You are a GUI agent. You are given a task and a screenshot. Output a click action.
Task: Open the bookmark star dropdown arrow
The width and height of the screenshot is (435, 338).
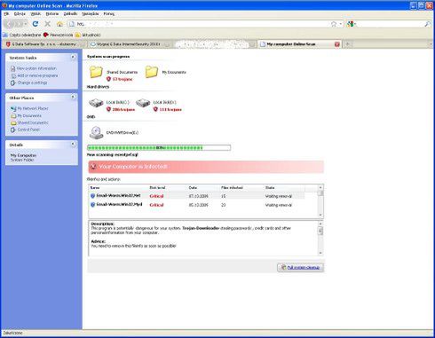[x=340, y=24]
